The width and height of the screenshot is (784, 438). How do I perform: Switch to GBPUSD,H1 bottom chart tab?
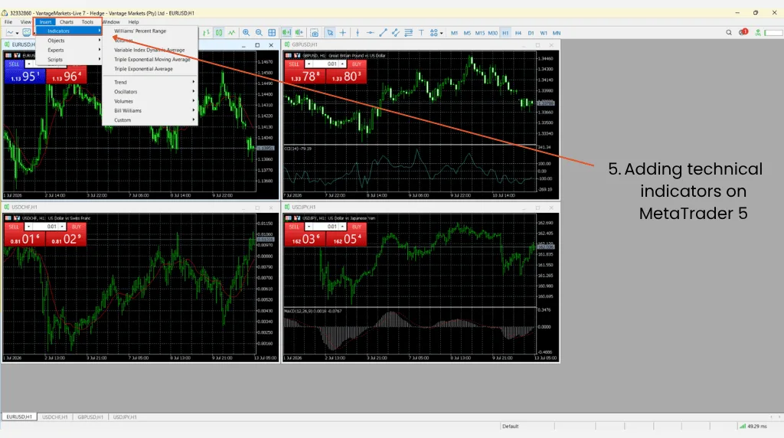click(90, 417)
